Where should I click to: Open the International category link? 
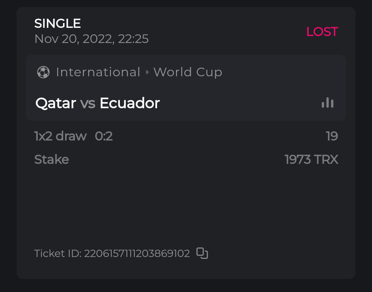98,72
